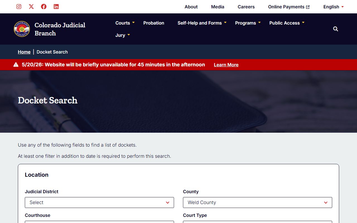Open the County dropdown showing Weld County

[257, 202]
